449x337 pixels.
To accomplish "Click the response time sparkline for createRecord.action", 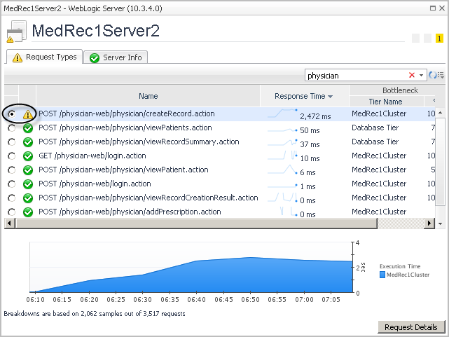I will coord(282,112).
